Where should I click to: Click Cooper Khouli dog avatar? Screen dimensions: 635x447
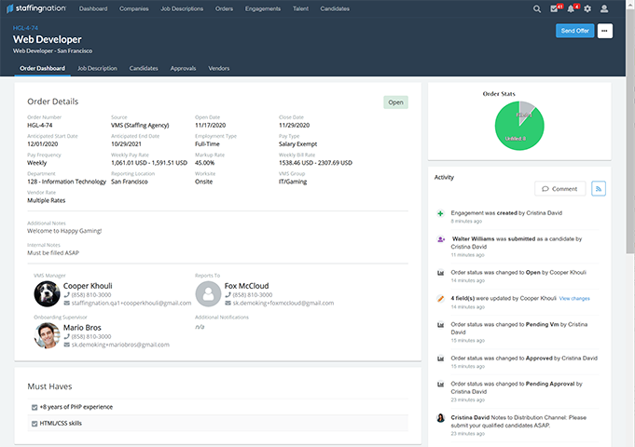pyautogui.click(x=47, y=294)
